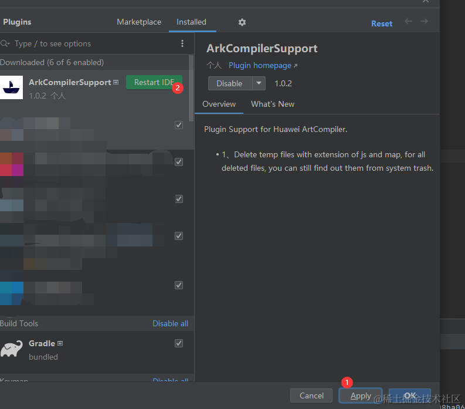Click the search magnifier icon
This screenshot has height=409, width=465.
point(5,43)
